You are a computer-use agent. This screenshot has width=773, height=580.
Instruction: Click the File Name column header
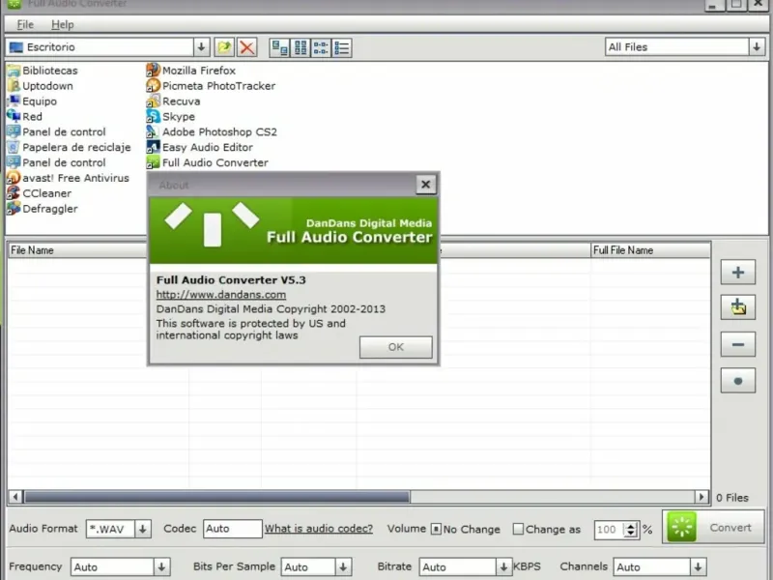[77, 250]
